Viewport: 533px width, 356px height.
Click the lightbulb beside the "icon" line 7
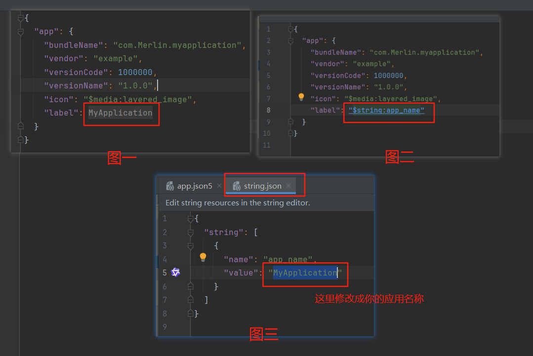coord(301,97)
